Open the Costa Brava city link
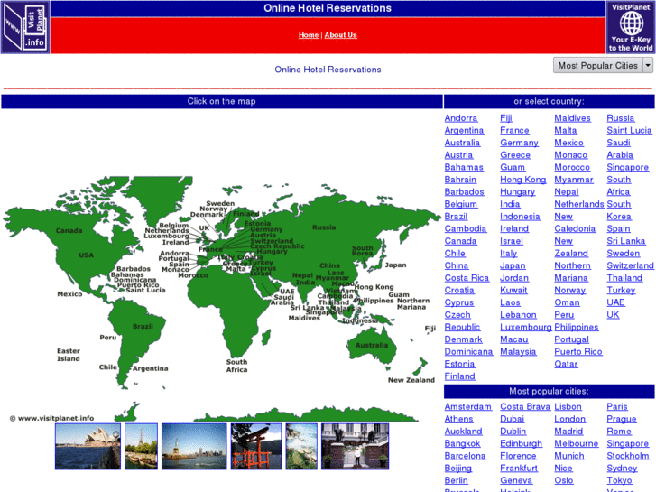The image size is (656, 492). tap(525, 407)
